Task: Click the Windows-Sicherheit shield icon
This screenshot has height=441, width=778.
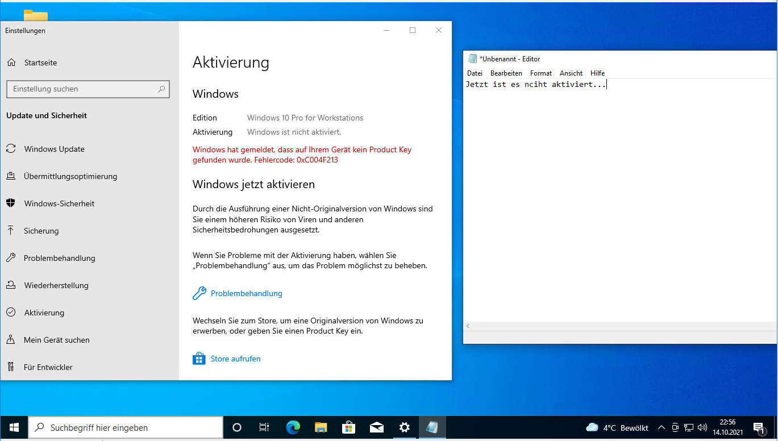Action: pyautogui.click(x=11, y=203)
